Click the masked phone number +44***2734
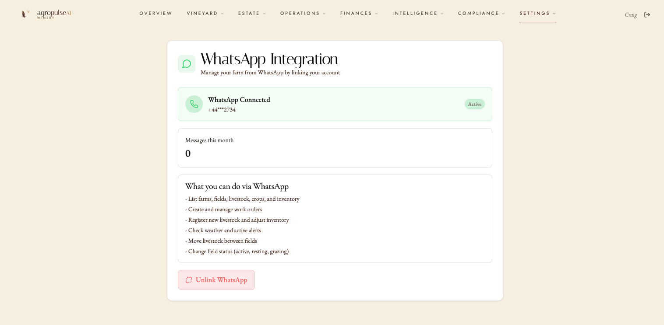 coord(222,110)
